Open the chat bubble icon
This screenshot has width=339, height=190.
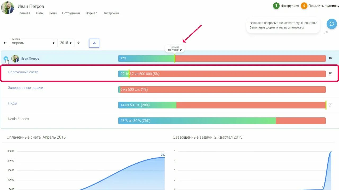point(332,24)
